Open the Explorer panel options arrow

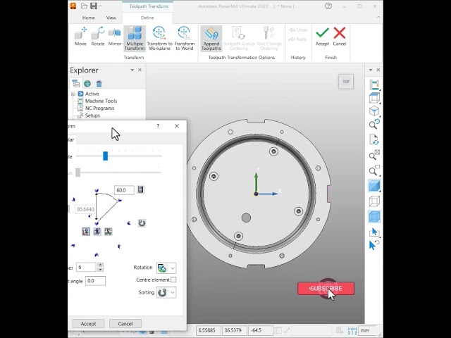point(132,70)
